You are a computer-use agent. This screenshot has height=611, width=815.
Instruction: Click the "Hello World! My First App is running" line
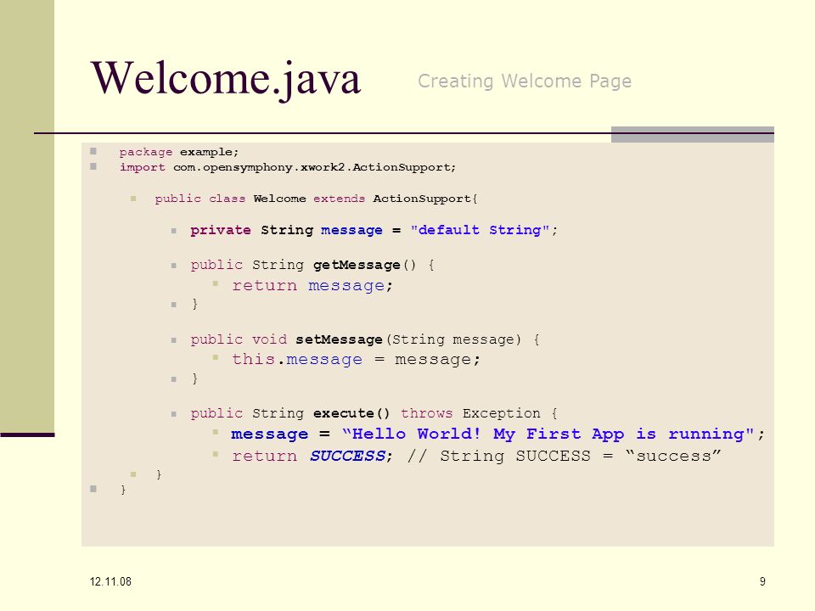point(498,434)
